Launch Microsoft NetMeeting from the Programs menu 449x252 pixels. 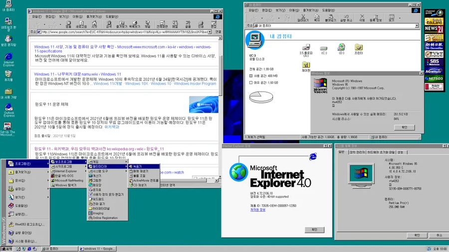[68, 181]
